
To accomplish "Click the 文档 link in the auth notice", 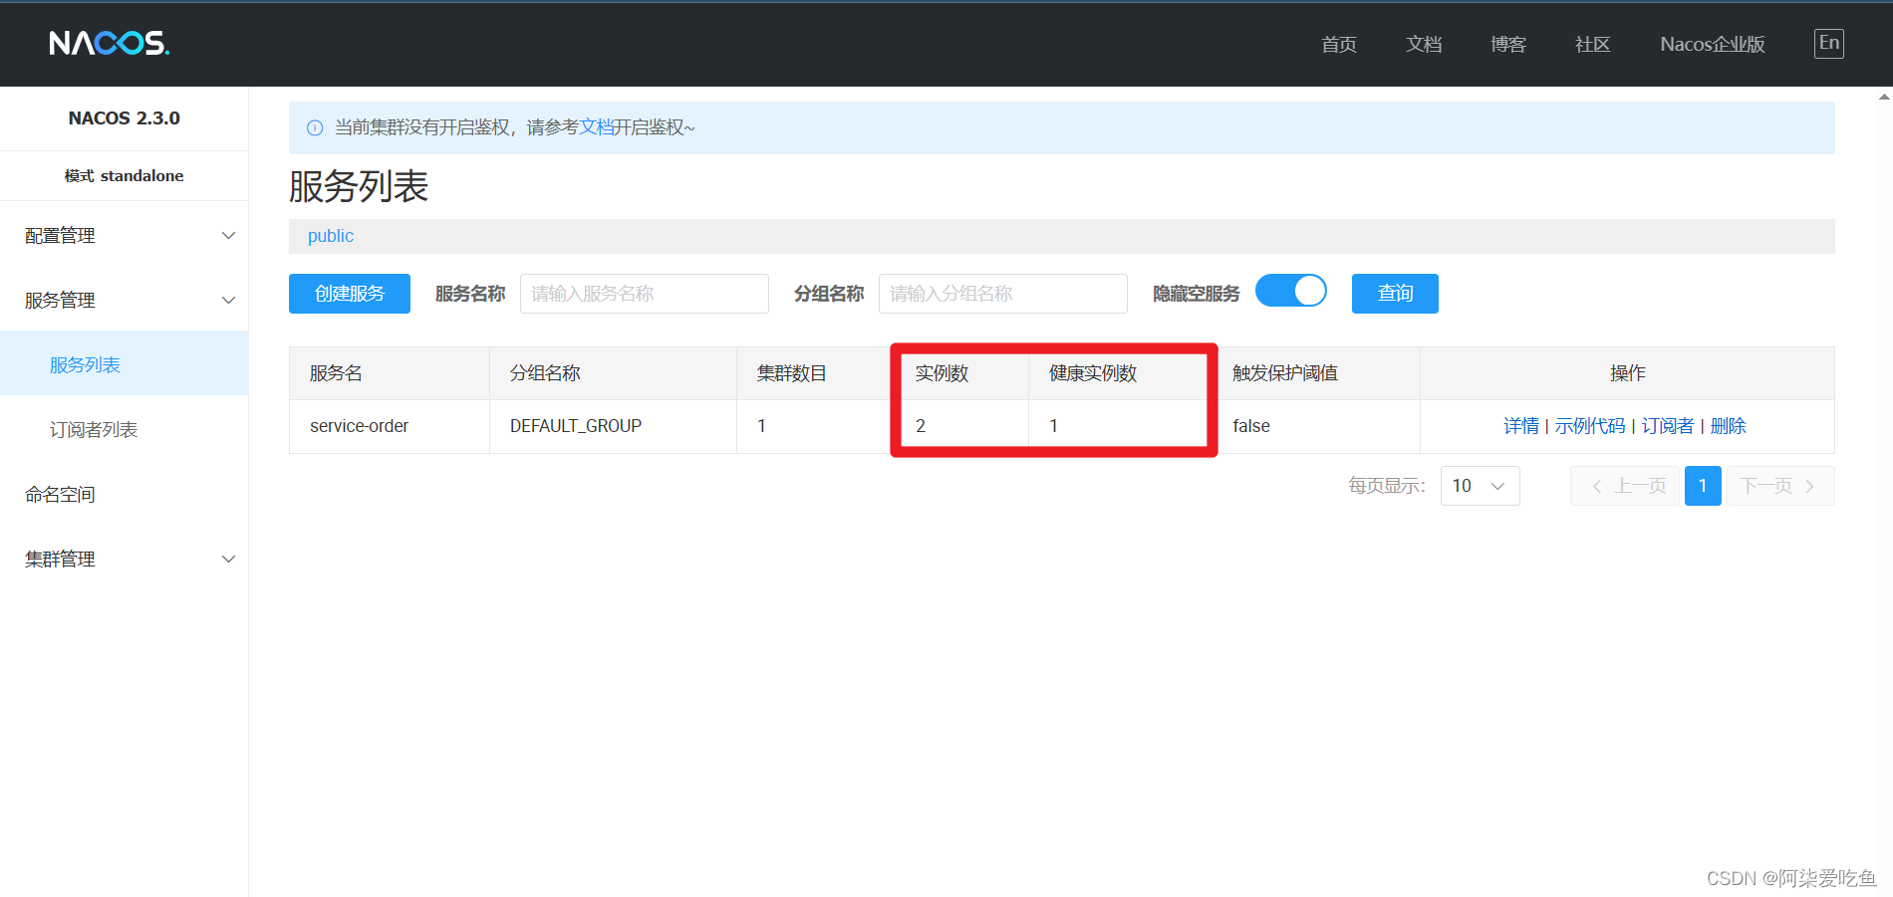I will (596, 127).
